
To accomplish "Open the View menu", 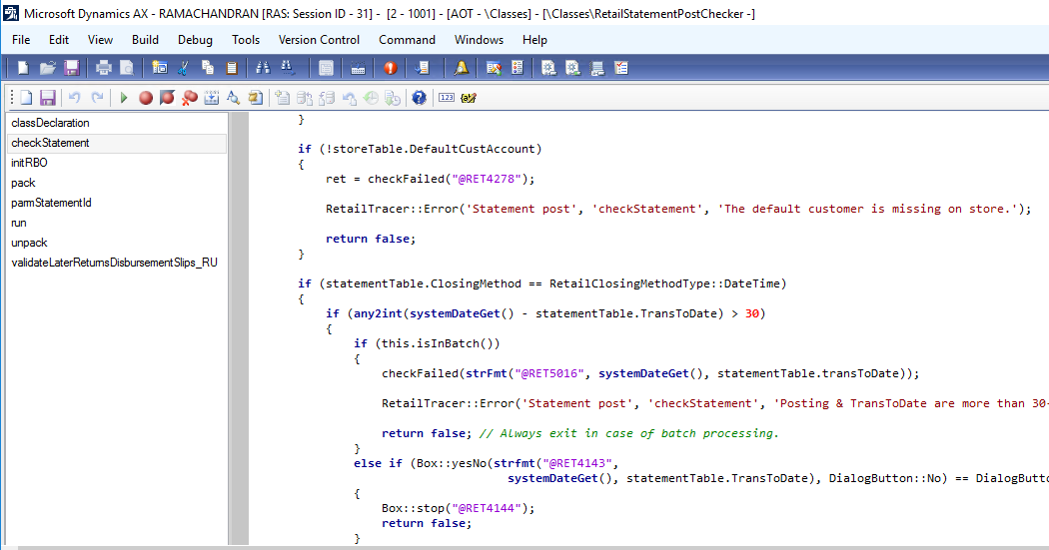I will pos(100,40).
